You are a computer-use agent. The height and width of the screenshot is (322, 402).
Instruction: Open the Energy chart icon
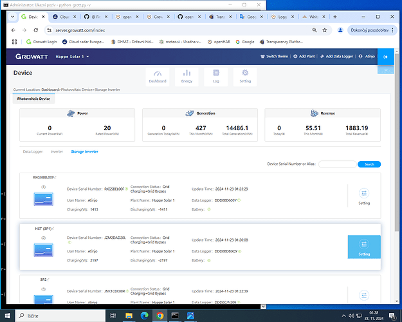[x=186, y=76]
